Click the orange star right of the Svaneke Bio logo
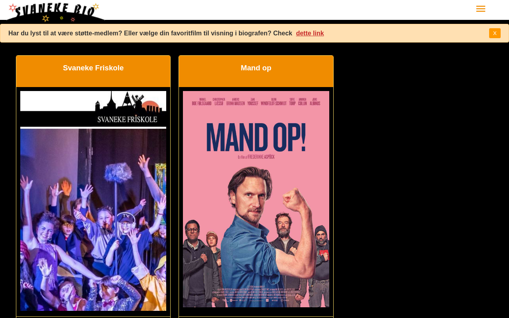Viewport: 509px width, 318px height. coord(95,6)
